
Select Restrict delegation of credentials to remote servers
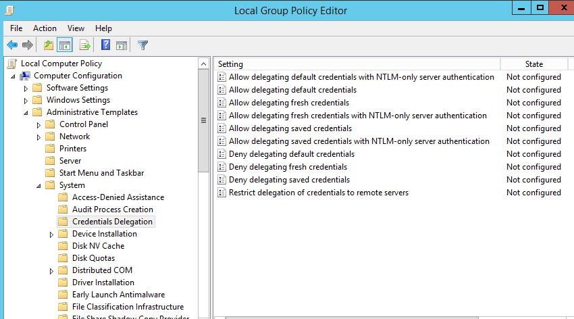coord(318,193)
